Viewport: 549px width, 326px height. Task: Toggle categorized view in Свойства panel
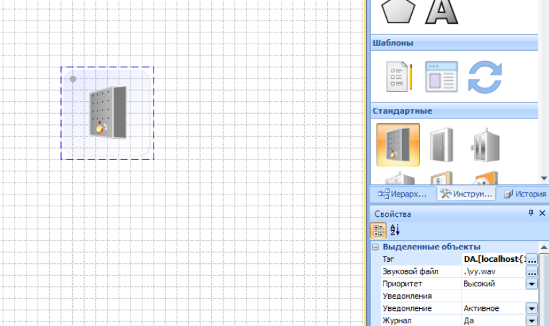click(x=379, y=230)
